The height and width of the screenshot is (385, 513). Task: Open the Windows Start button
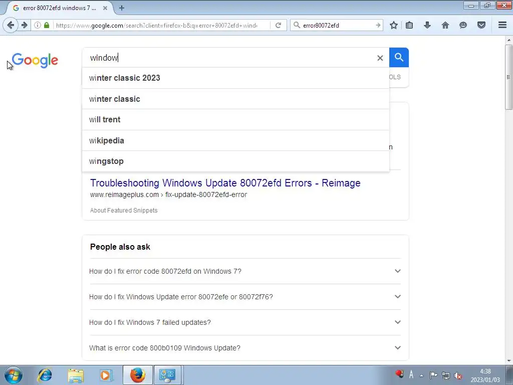(x=14, y=375)
